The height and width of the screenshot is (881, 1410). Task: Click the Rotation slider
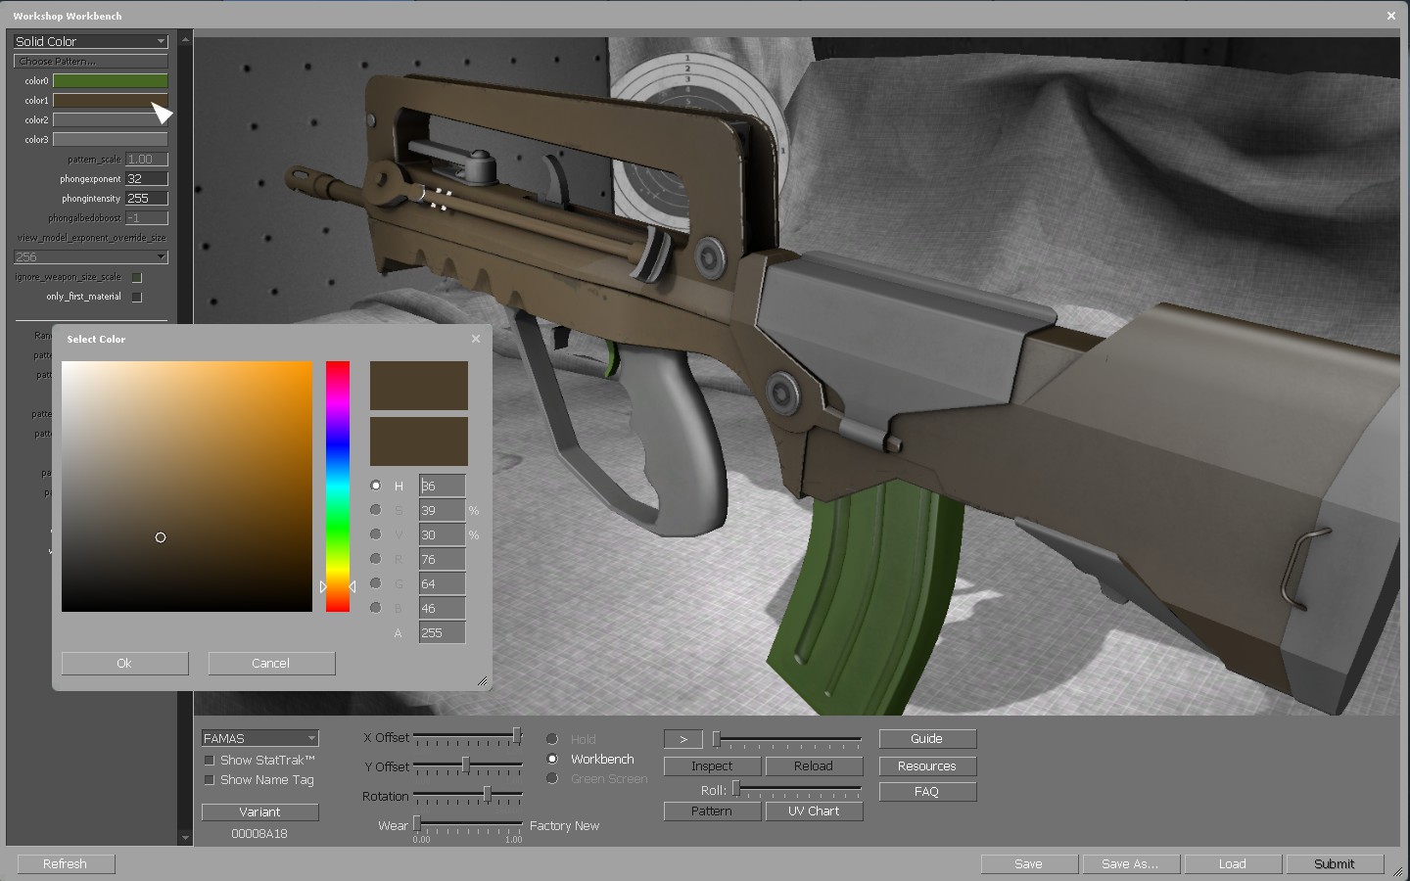coord(468,795)
